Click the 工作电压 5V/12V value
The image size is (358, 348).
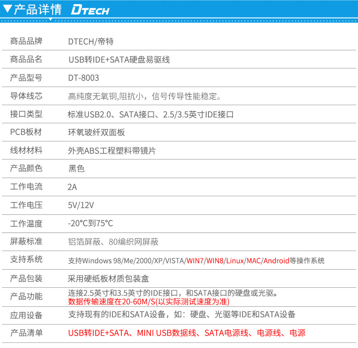[81, 205]
